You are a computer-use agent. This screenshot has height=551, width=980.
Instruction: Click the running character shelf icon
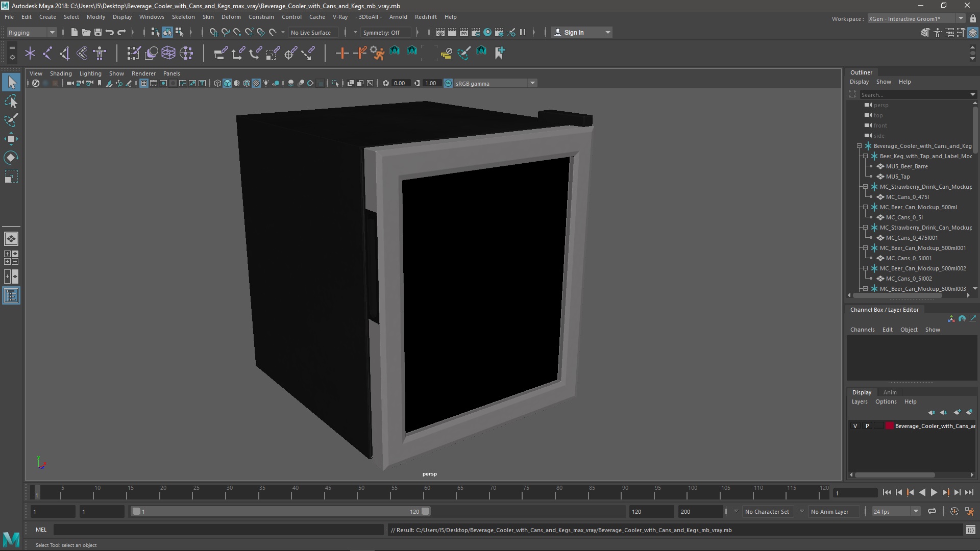pos(377,53)
